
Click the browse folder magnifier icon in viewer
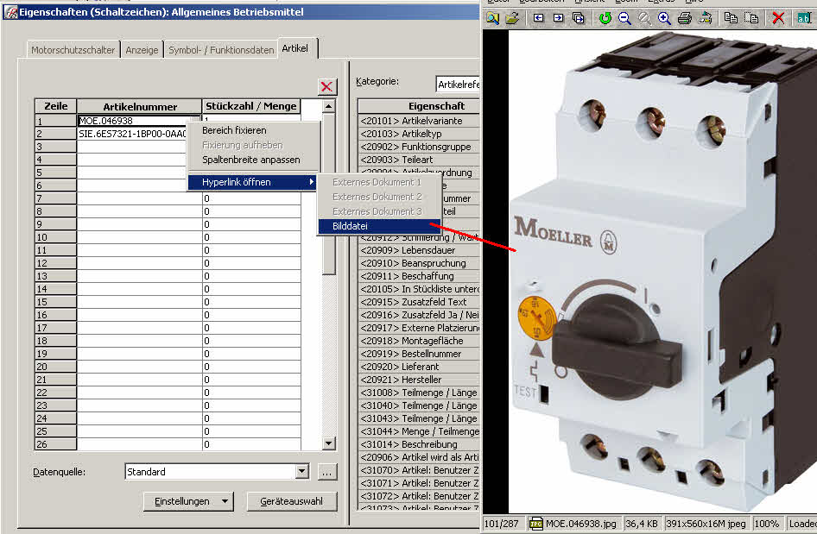pos(492,18)
